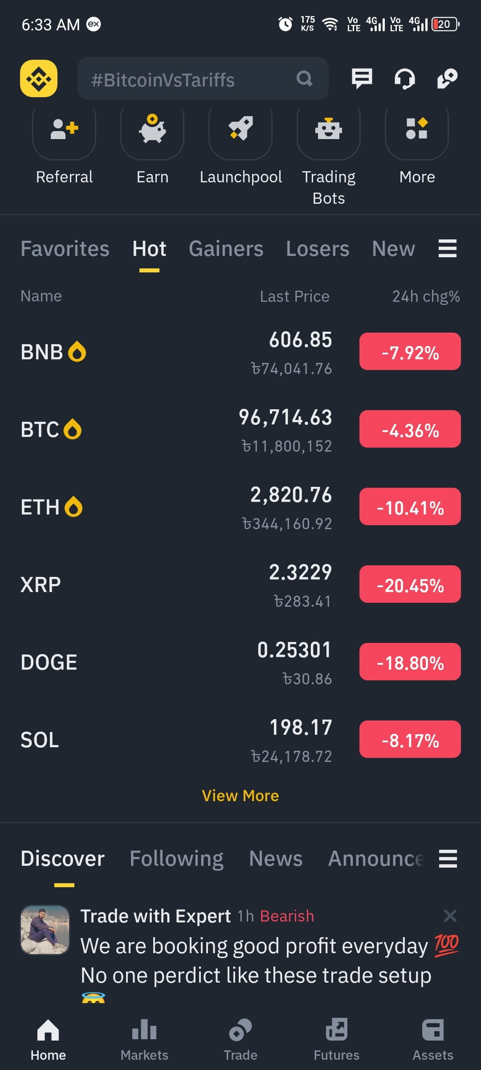Expand the market list menu beside New
Image resolution: width=481 pixels, height=1070 pixels.
(x=448, y=248)
